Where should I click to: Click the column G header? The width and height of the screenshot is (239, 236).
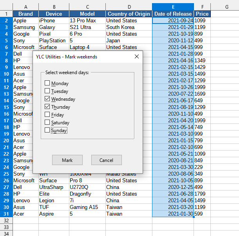(227, 7)
